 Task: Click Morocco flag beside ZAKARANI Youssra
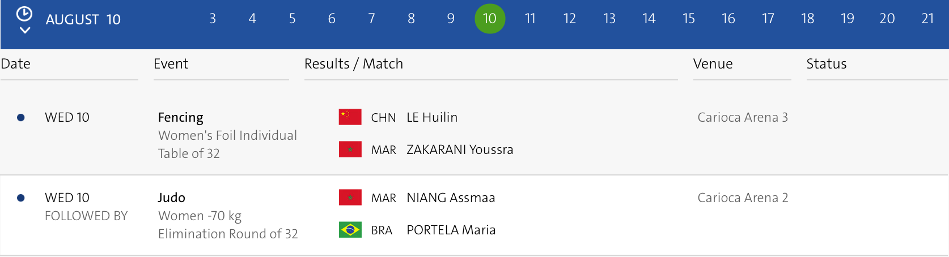(x=350, y=149)
